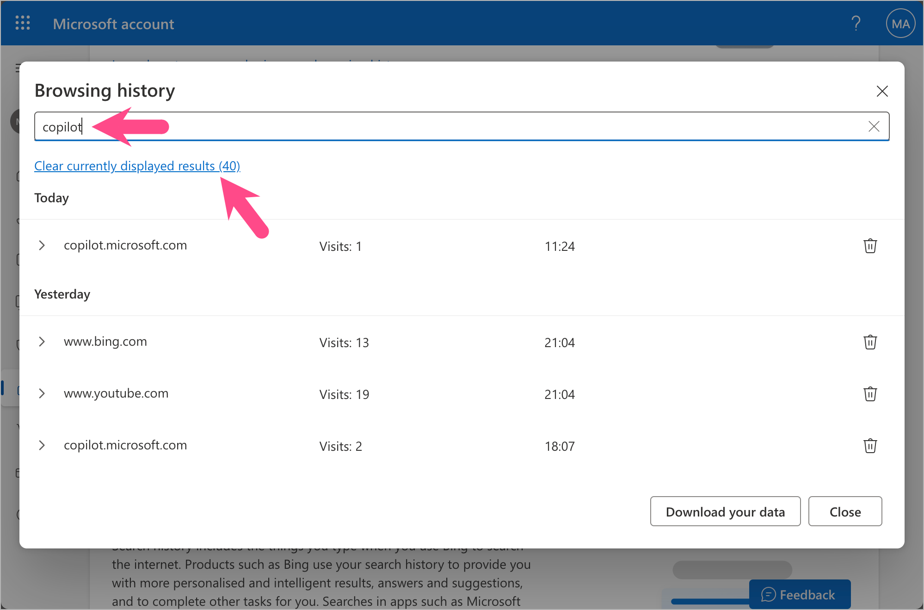Open the Feedback button
Viewport: 924px width, 610px height.
tap(799, 594)
